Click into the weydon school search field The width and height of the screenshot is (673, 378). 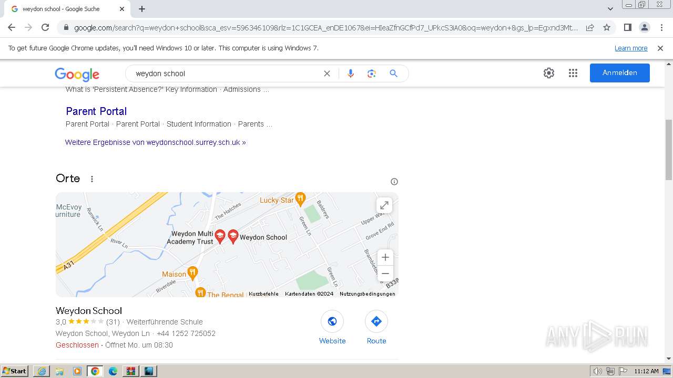226,73
